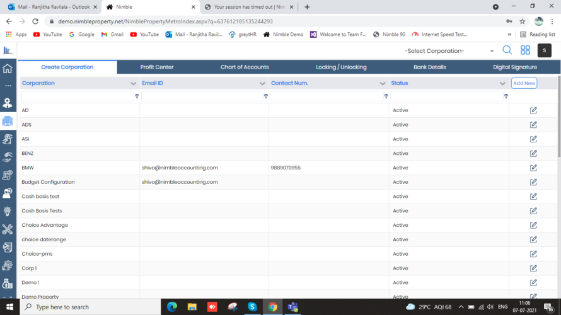Click the S user profile avatar

[544, 50]
